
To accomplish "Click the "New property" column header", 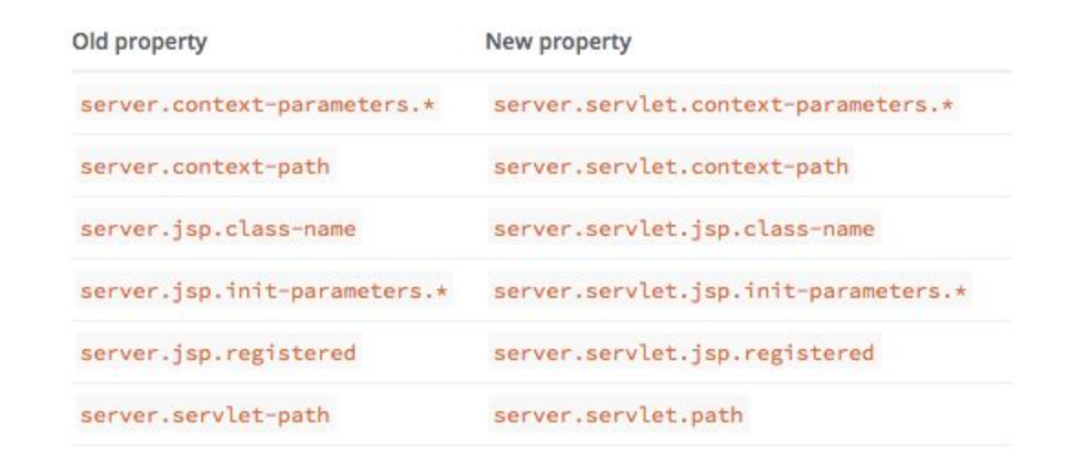I will [558, 42].
